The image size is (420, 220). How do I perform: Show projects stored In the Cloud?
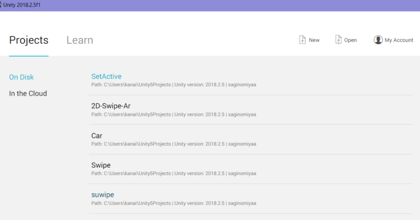point(28,93)
